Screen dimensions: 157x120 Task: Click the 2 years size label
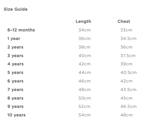tap(15, 47)
